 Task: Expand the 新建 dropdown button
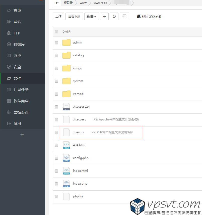pyautogui.click(x=91, y=16)
